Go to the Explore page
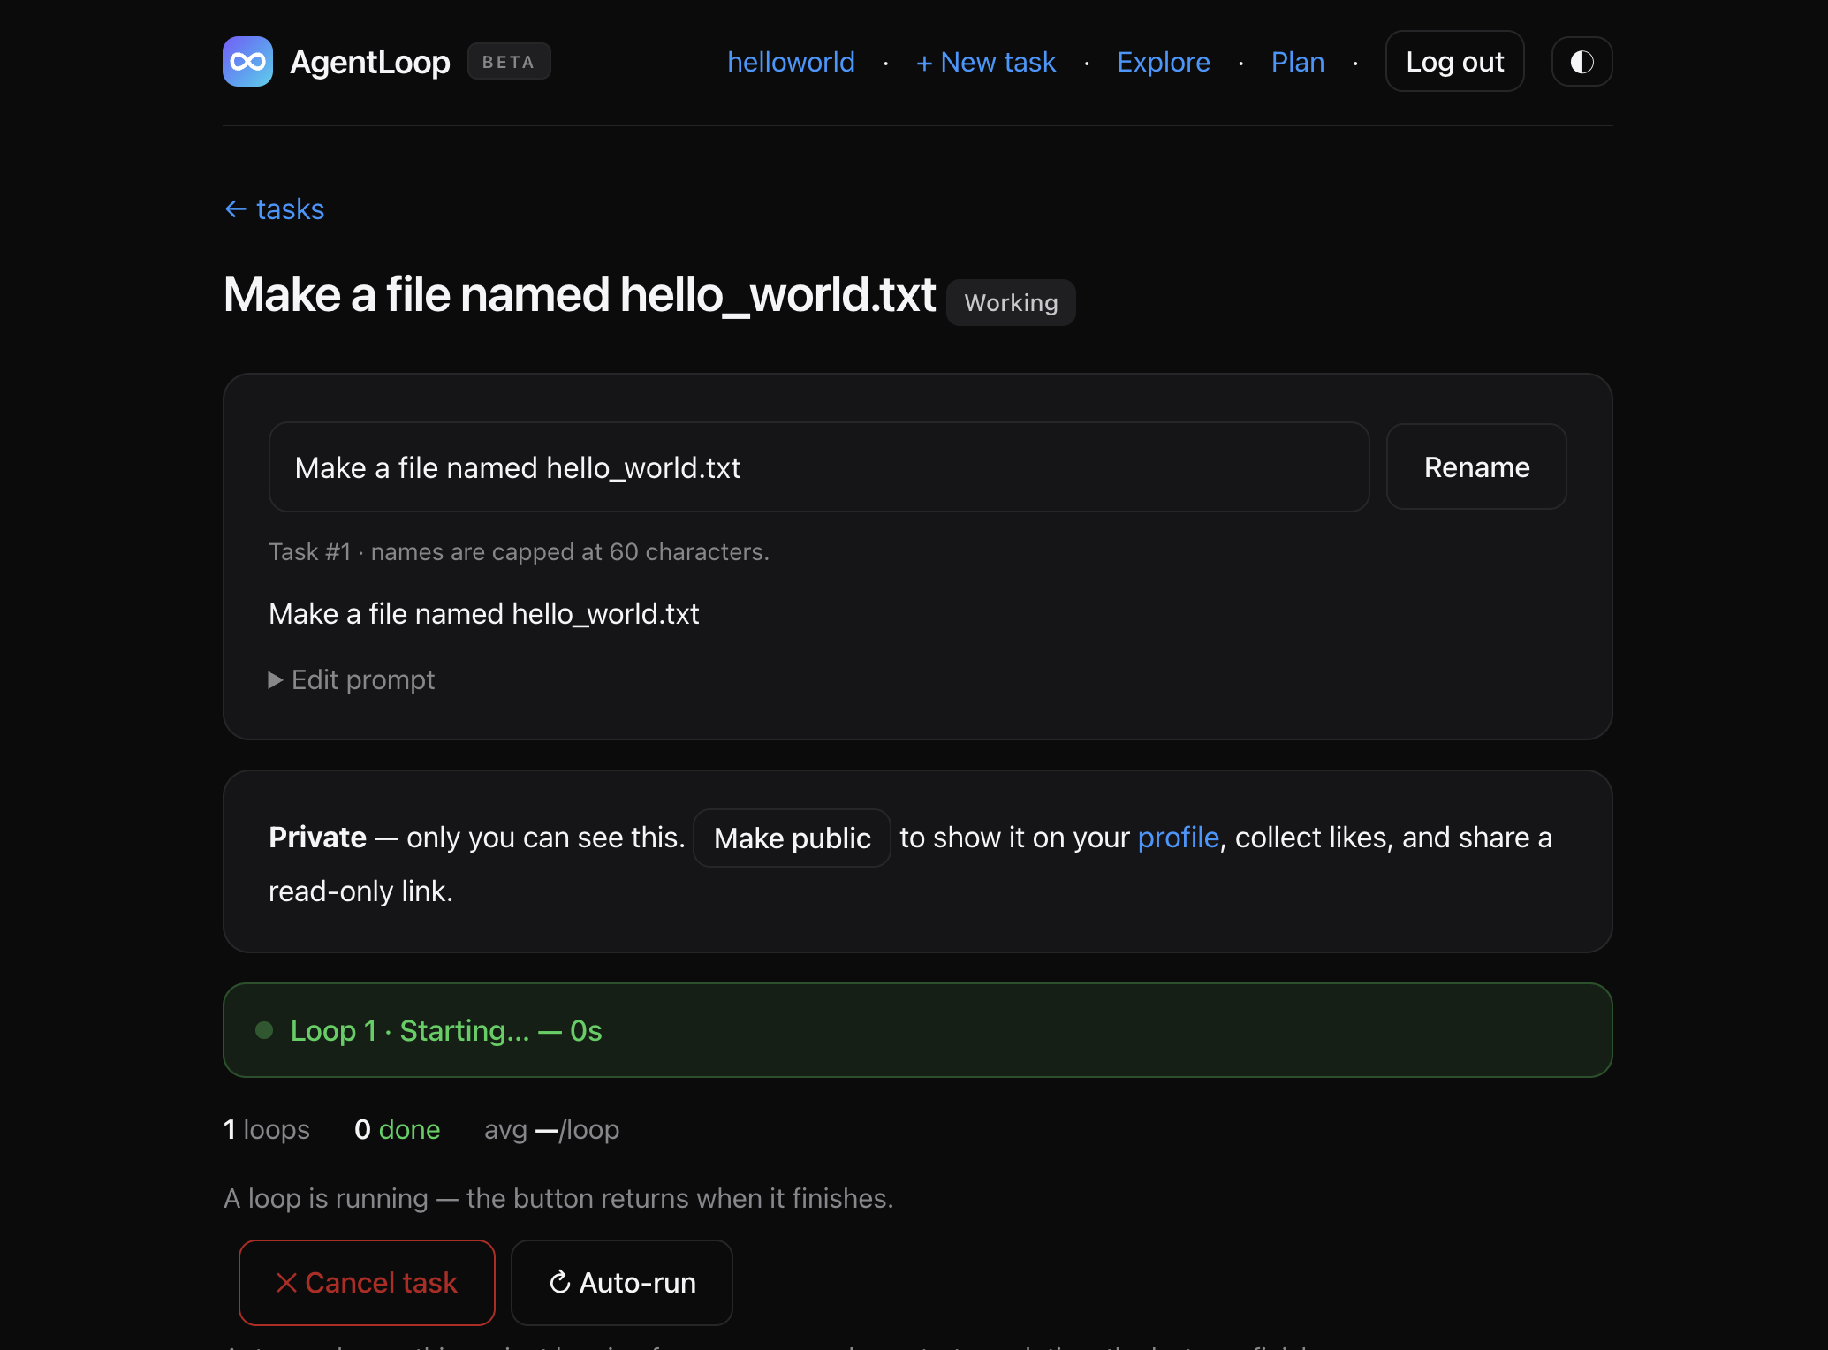This screenshot has height=1350, width=1828. 1163,62
